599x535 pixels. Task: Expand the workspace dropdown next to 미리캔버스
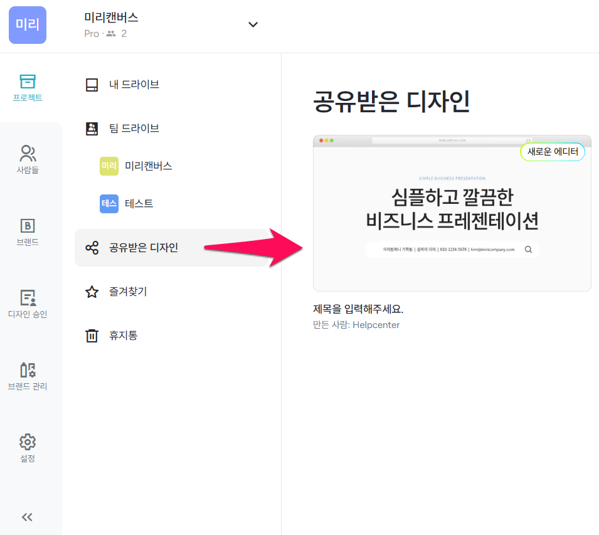tap(253, 24)
